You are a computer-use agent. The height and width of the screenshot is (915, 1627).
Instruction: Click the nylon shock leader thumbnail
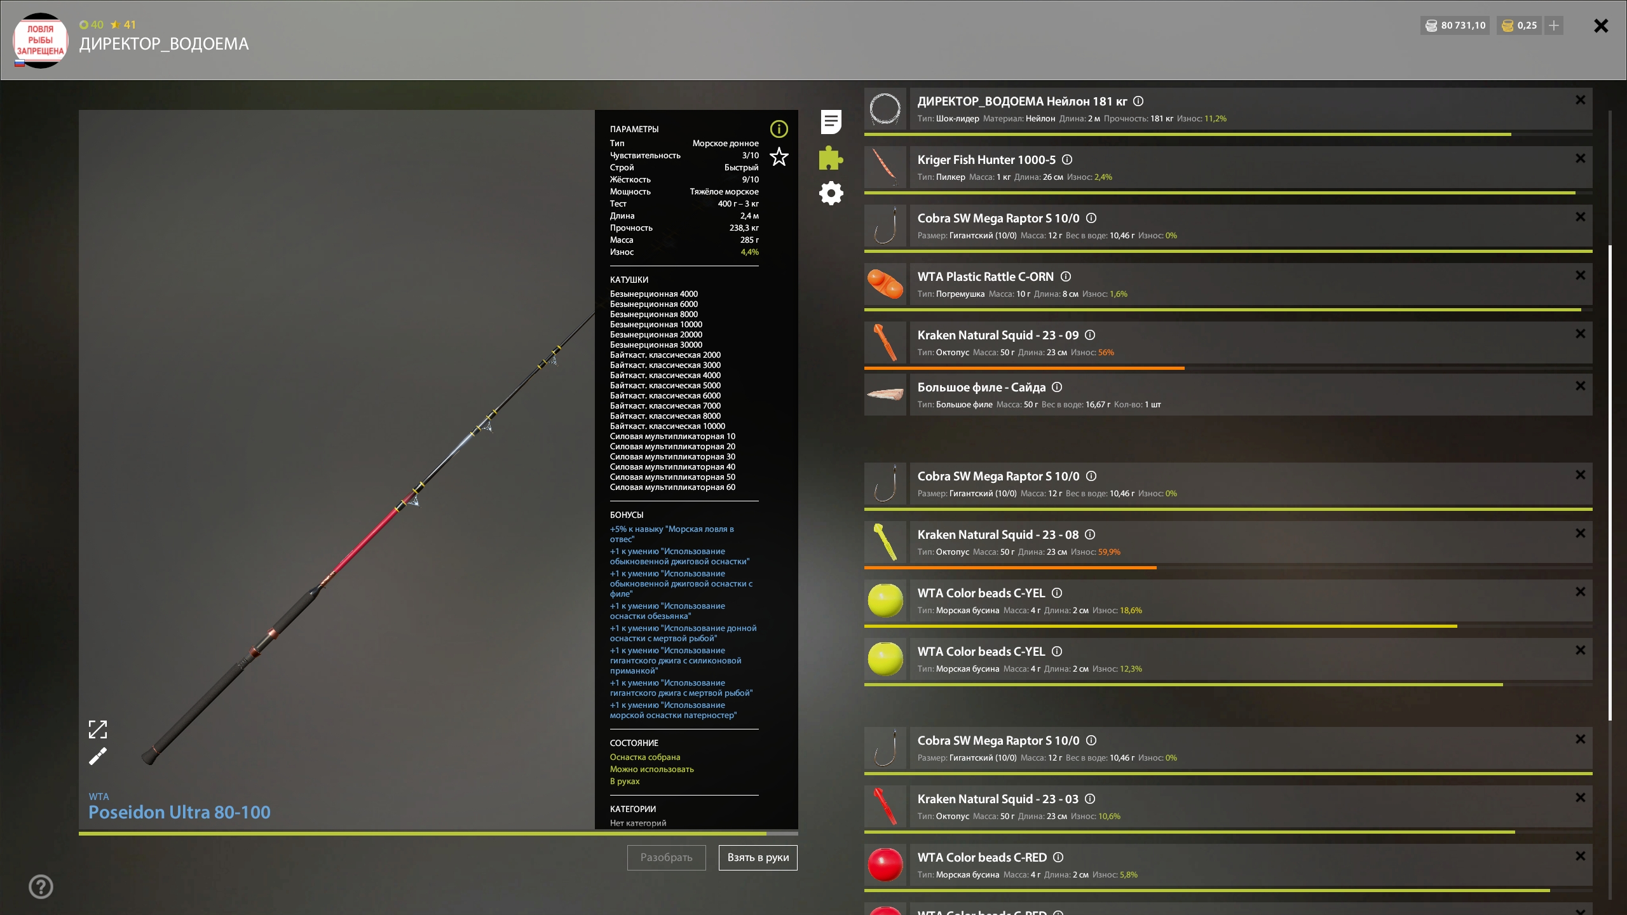point(885,109)
